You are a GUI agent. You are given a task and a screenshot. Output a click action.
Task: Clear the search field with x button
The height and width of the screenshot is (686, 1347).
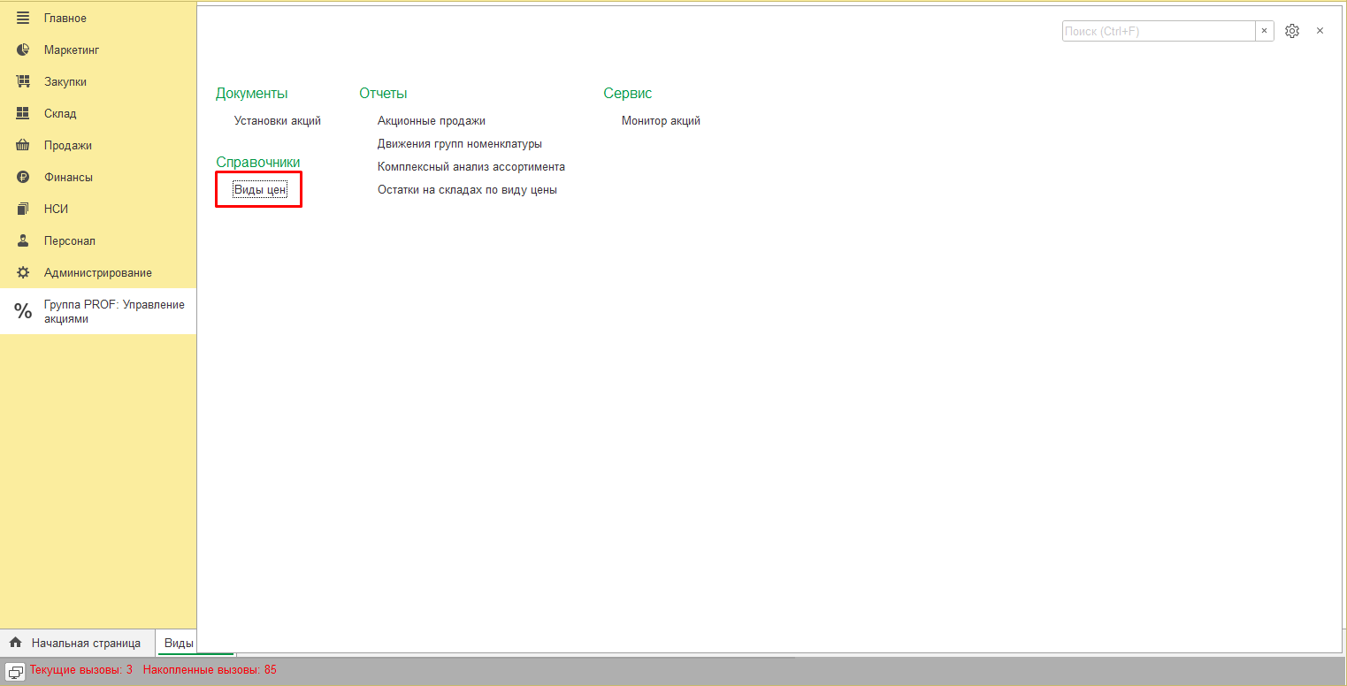[1265, 31]
